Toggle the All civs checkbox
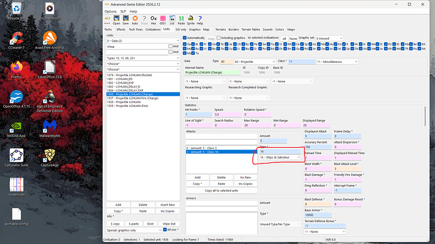Viewport: 435px width, 244px height. (x=165, y=230)
